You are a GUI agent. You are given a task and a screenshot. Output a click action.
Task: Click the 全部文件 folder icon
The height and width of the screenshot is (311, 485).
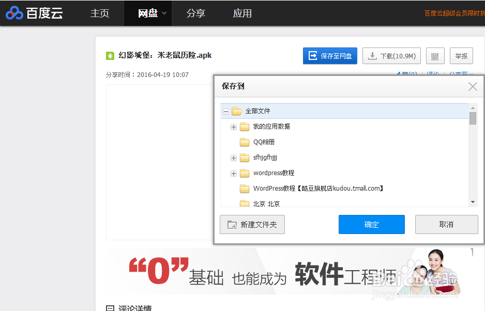coord(237,111)
